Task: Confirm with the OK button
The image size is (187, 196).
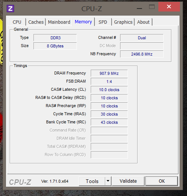Action: [162, 181]
